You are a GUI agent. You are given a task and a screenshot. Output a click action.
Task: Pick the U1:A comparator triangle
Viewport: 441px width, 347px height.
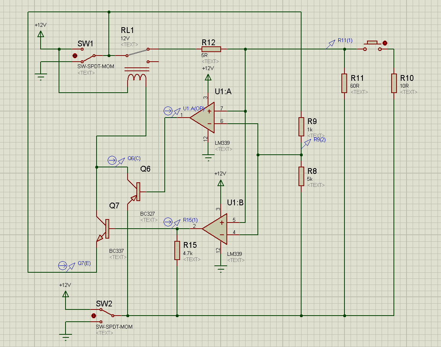(203, 117)
